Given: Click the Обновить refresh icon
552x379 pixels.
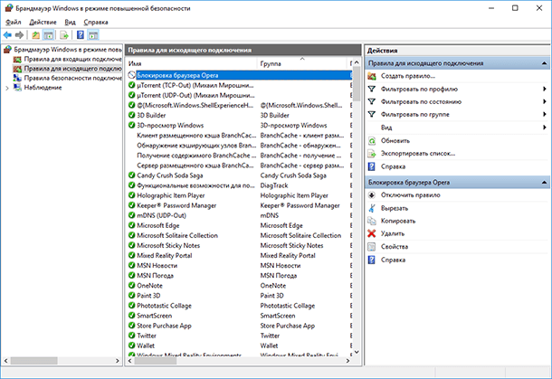Looking at the screenshot, I should click(x=372, y=141).
